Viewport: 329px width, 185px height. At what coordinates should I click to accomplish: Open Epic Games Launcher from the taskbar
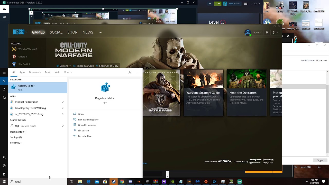click(x=147, y=182)
